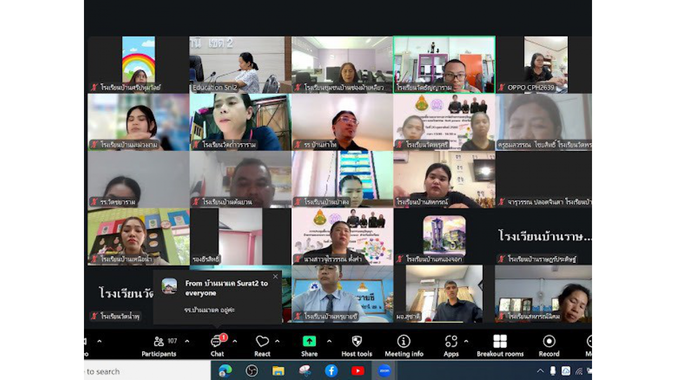Open Facebook from the Windows taskbar
Image resolution: width=676 pixels, height=380 pixels.
pyautogui.click(x=331, y=371)
